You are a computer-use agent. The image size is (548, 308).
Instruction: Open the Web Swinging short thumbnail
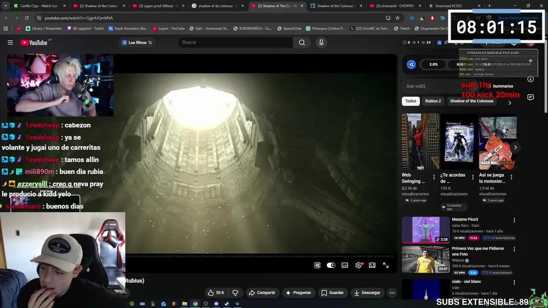tap(420, 142)
